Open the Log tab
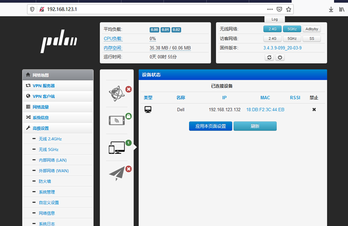 (x=275, y=19)
